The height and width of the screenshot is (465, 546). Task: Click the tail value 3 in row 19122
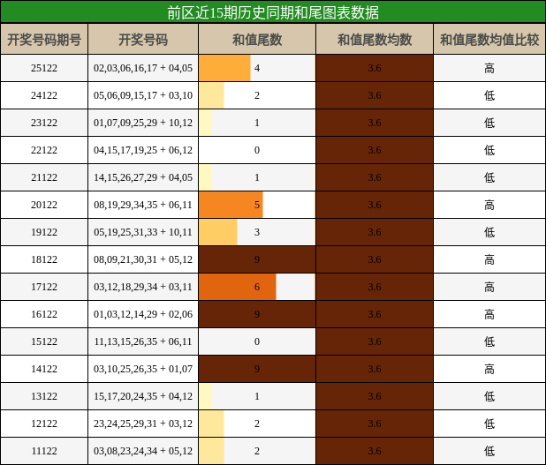click(257, 232)
